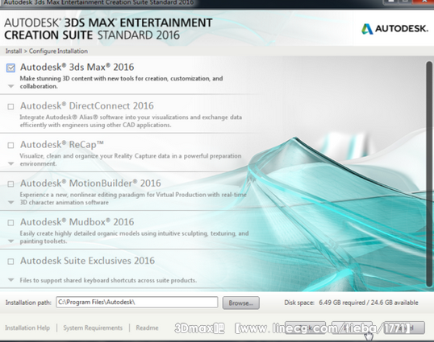Expand the 3ds Max 2016 settings arrow

(x=11, y=86)
